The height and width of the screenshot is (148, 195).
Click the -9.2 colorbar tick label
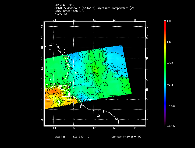[x=170, y=85]
